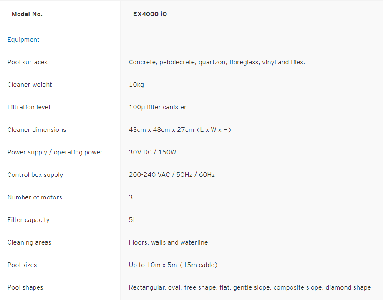Click the Control box supply label

35,175
